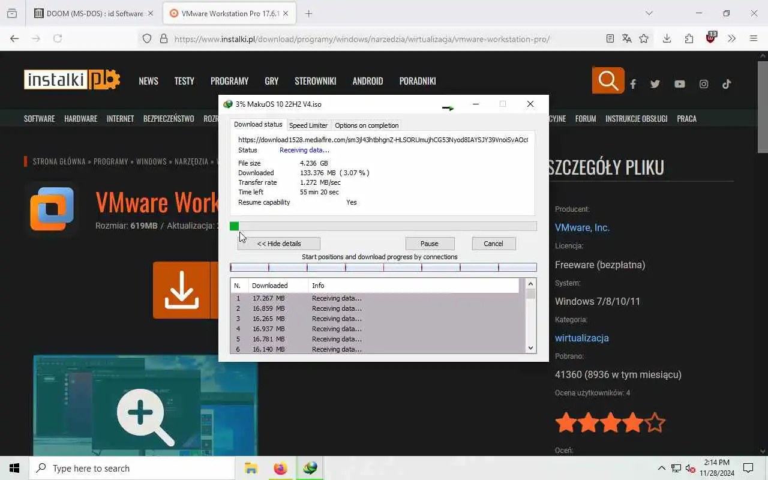The height and width of the screenshot is (480, 768).
Task: Open the PORADNIKI menu item
Action: coord(418,81)
